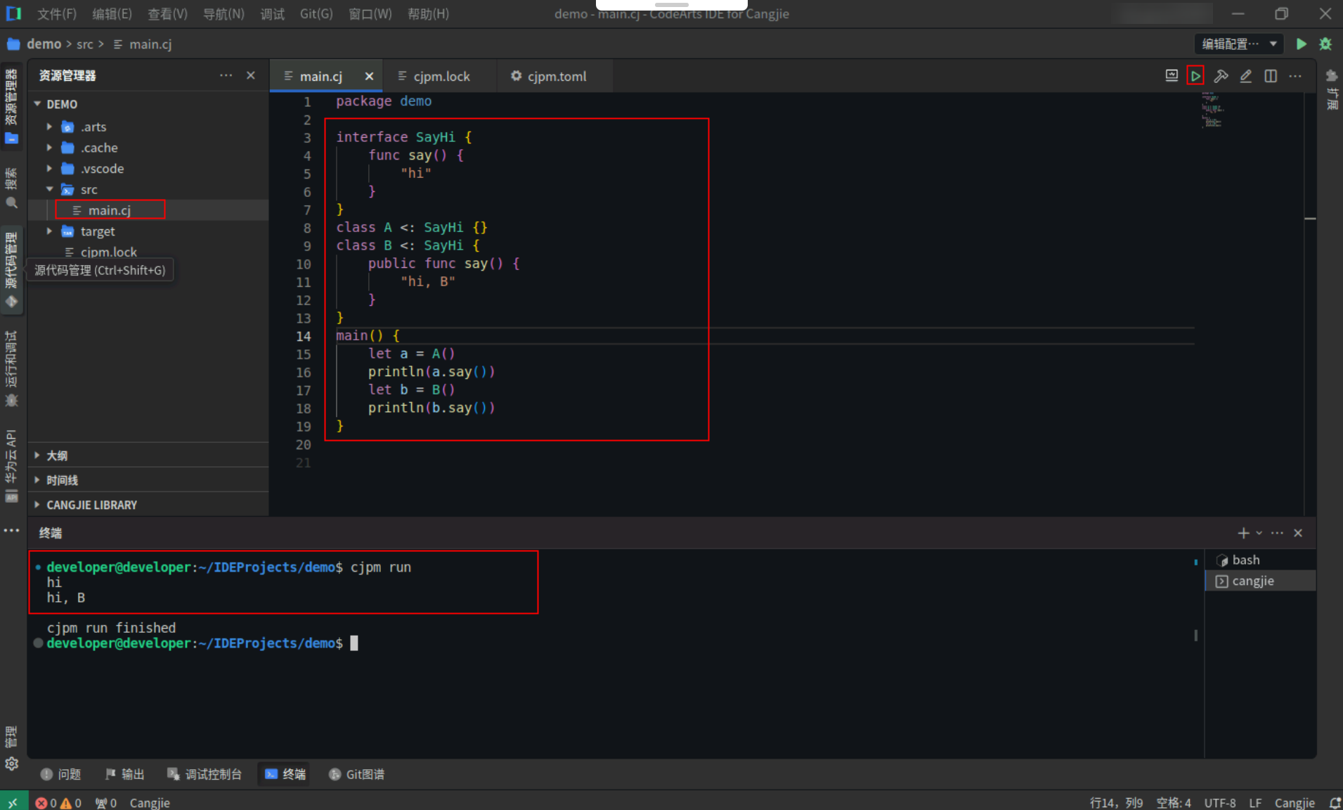The image size is (1343, 810).
Task: Click the build hammer icon
Action: coord(1221,76)
